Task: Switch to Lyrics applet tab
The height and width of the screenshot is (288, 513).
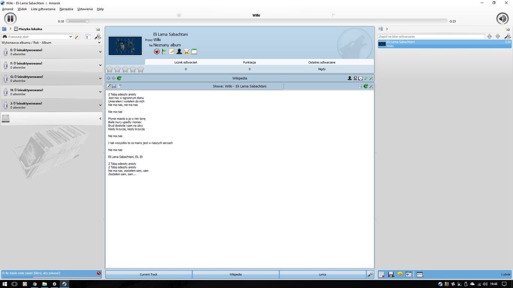Action: [x=323, y=274]
